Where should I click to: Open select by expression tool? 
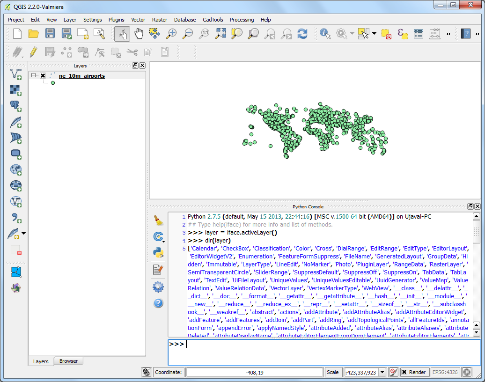click(402, 33)
